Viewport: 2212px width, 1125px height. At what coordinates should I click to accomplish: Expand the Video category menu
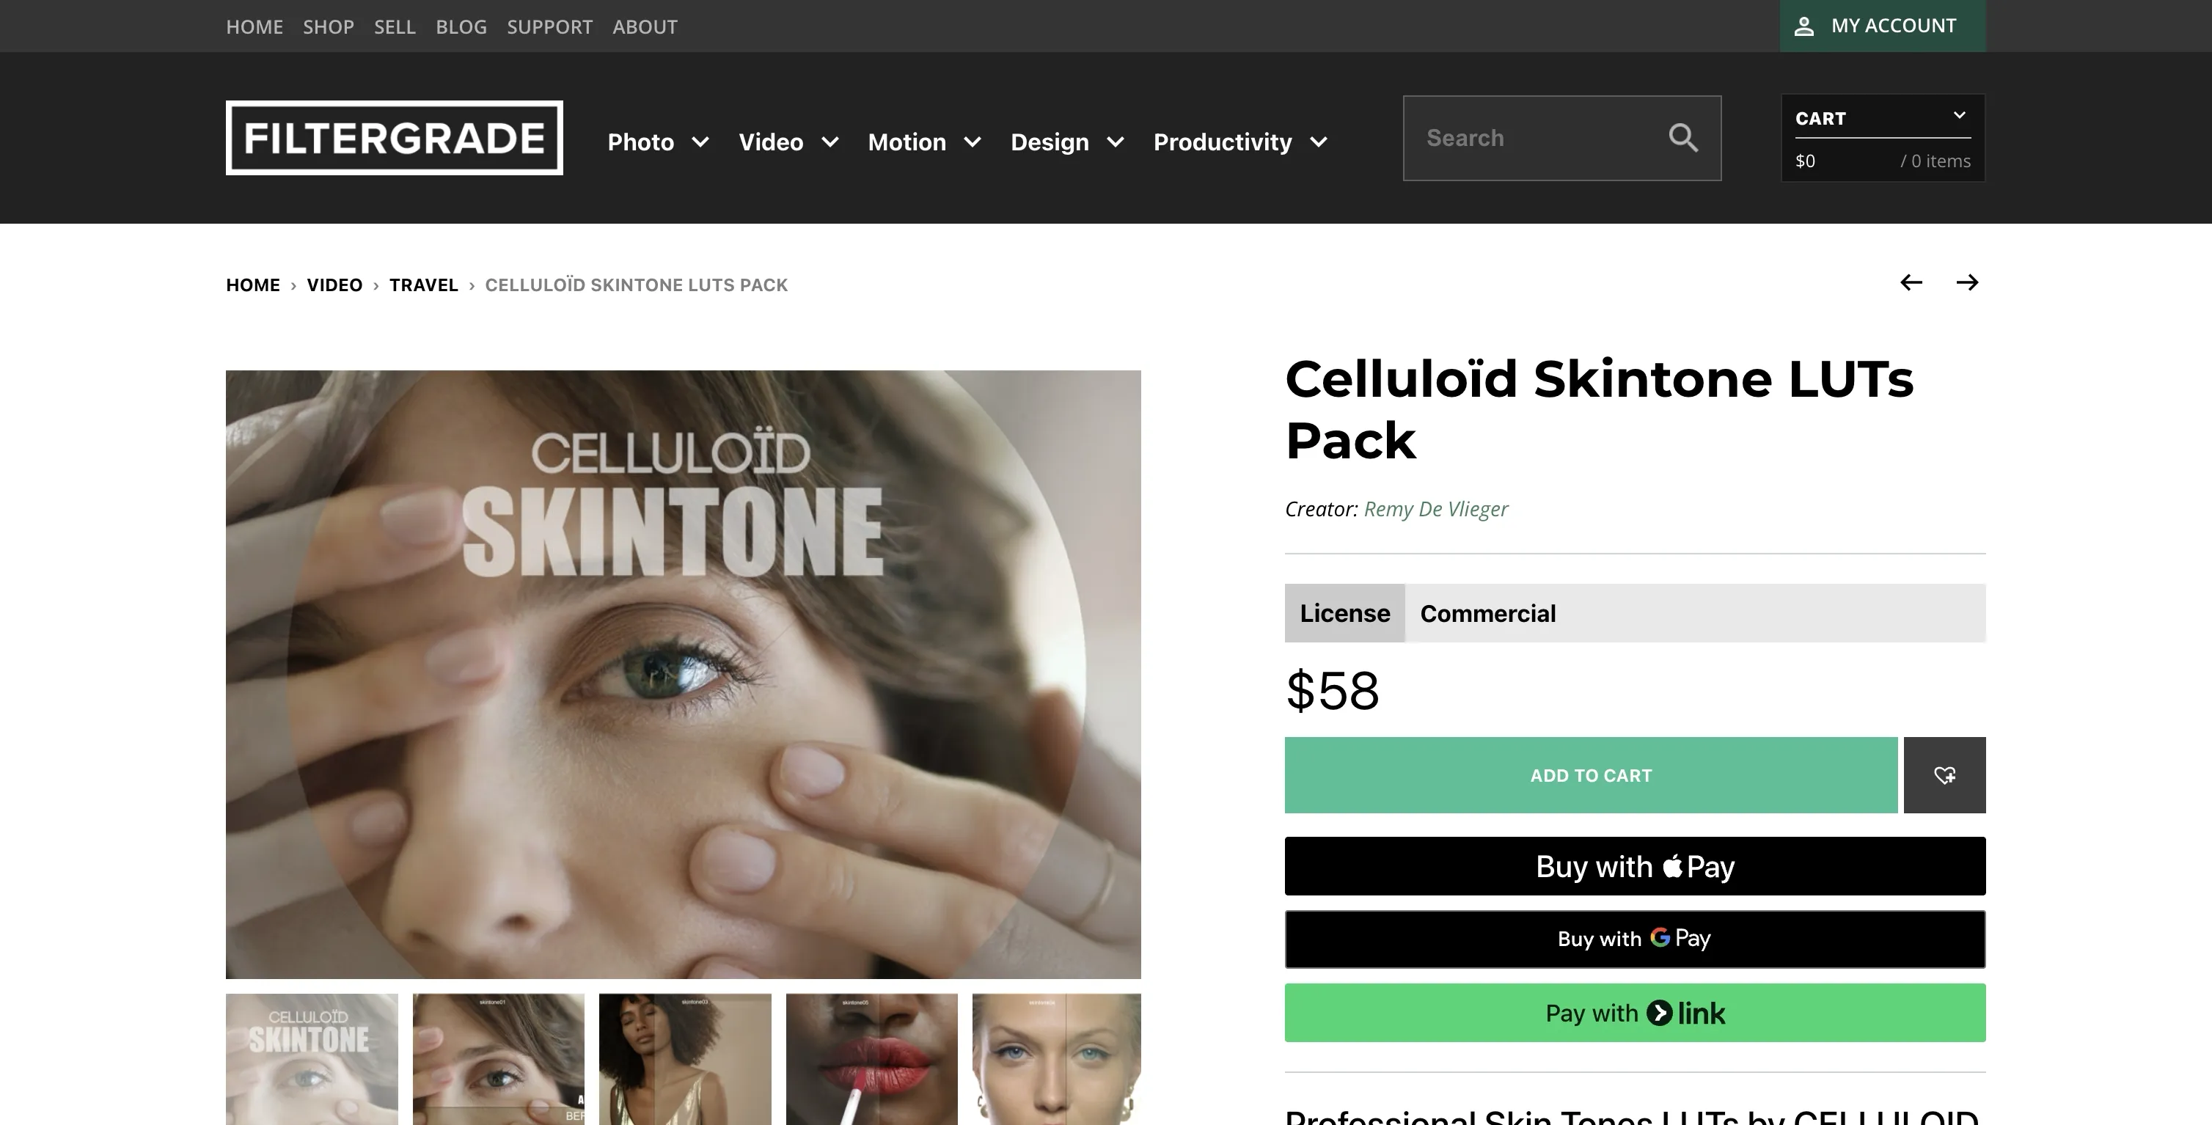pos(788,142)
